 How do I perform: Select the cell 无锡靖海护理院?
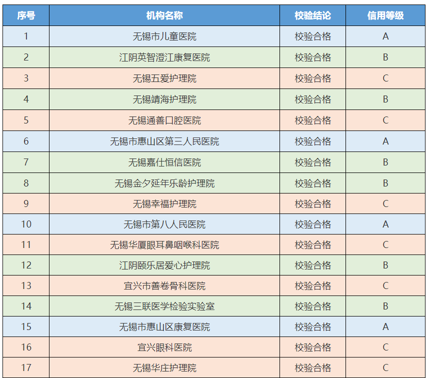tap(164, 99)
